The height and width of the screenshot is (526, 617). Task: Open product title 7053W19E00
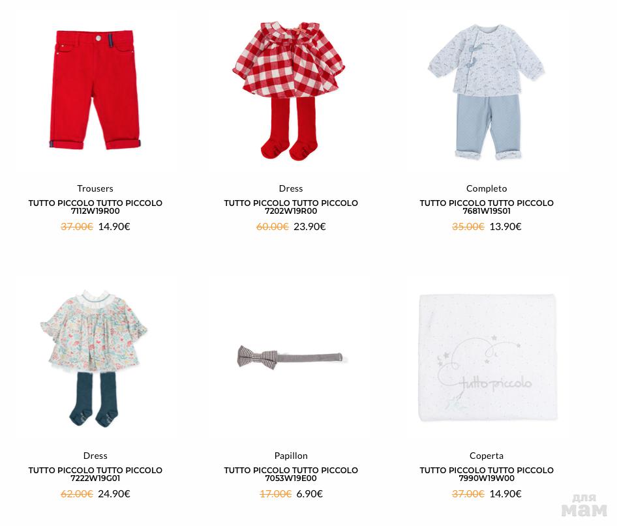coord(291,474)
